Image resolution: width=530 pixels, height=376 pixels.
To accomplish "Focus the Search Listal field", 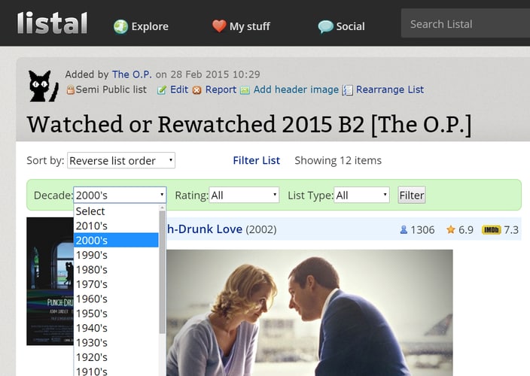I will click(465, 23).
